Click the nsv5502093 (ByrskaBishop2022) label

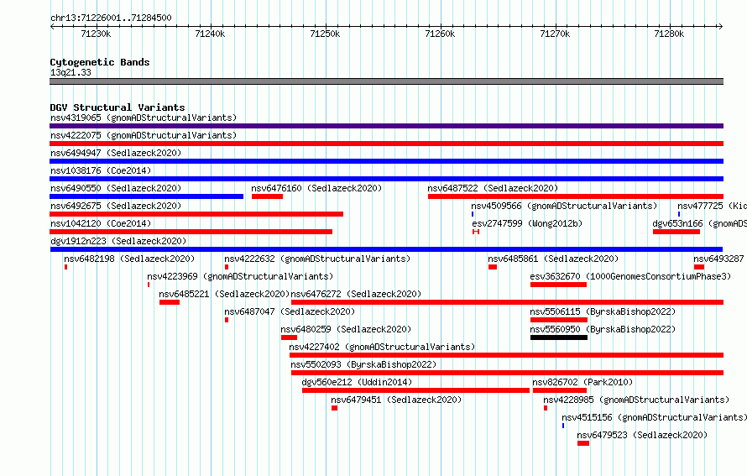363,364
